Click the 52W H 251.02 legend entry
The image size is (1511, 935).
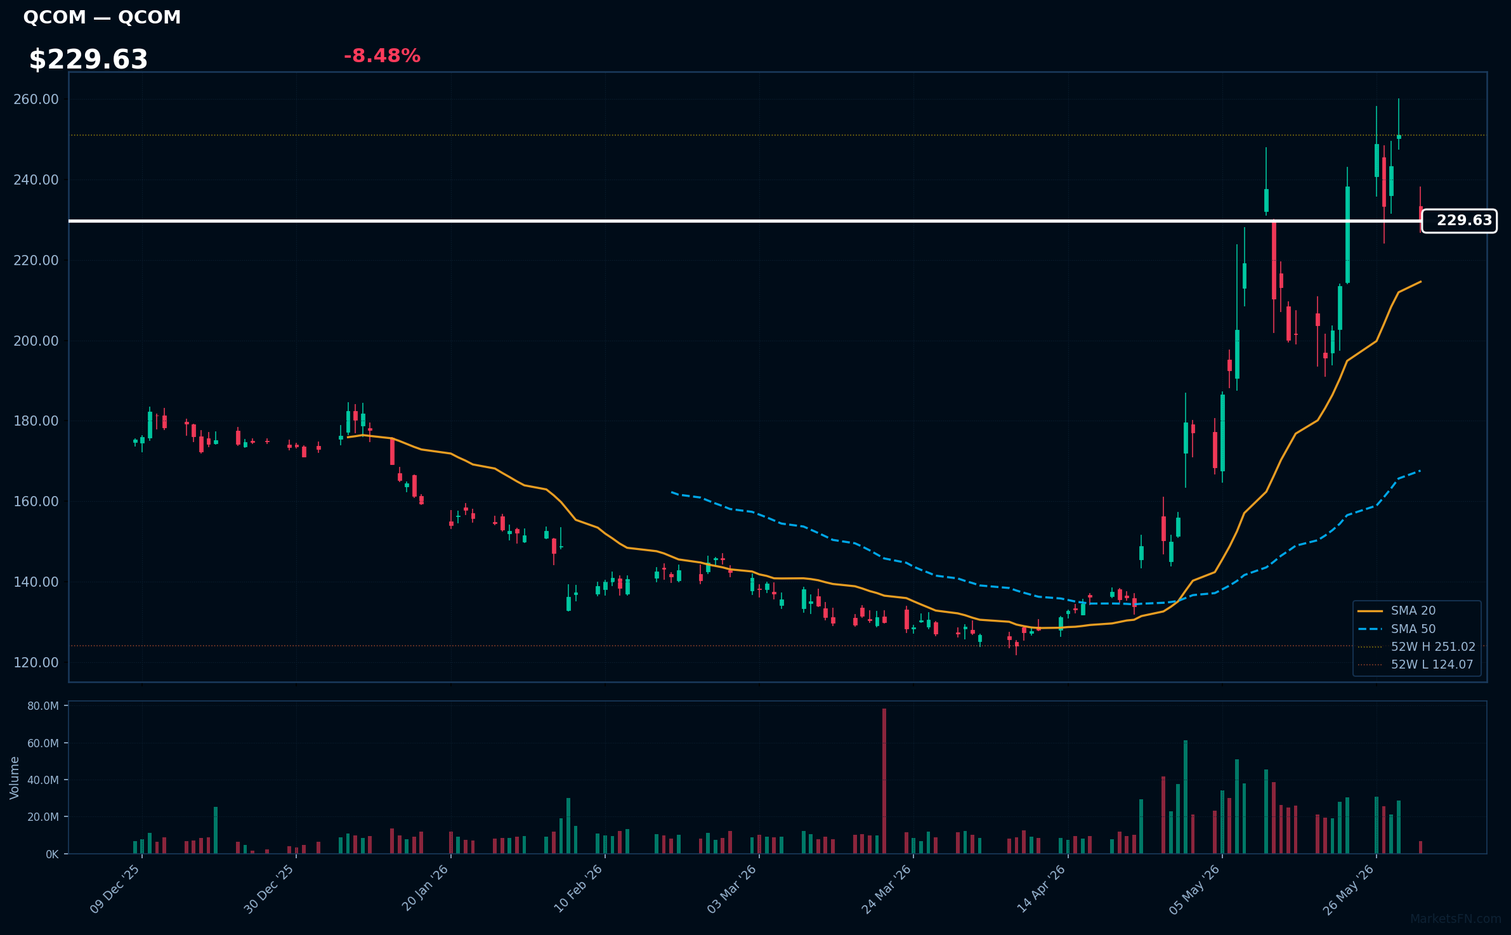[1416, 647]
